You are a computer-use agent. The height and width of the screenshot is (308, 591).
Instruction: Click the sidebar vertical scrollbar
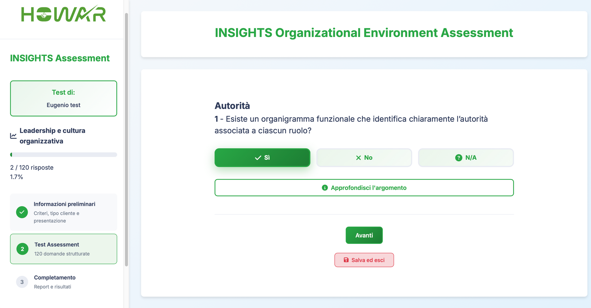coord(127,139)
